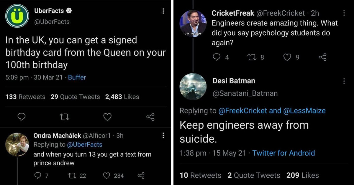Screen dimensions: 354x185
Task: View 10 Retweets of Desi Batman's tweet
Action: click(200, 175)
